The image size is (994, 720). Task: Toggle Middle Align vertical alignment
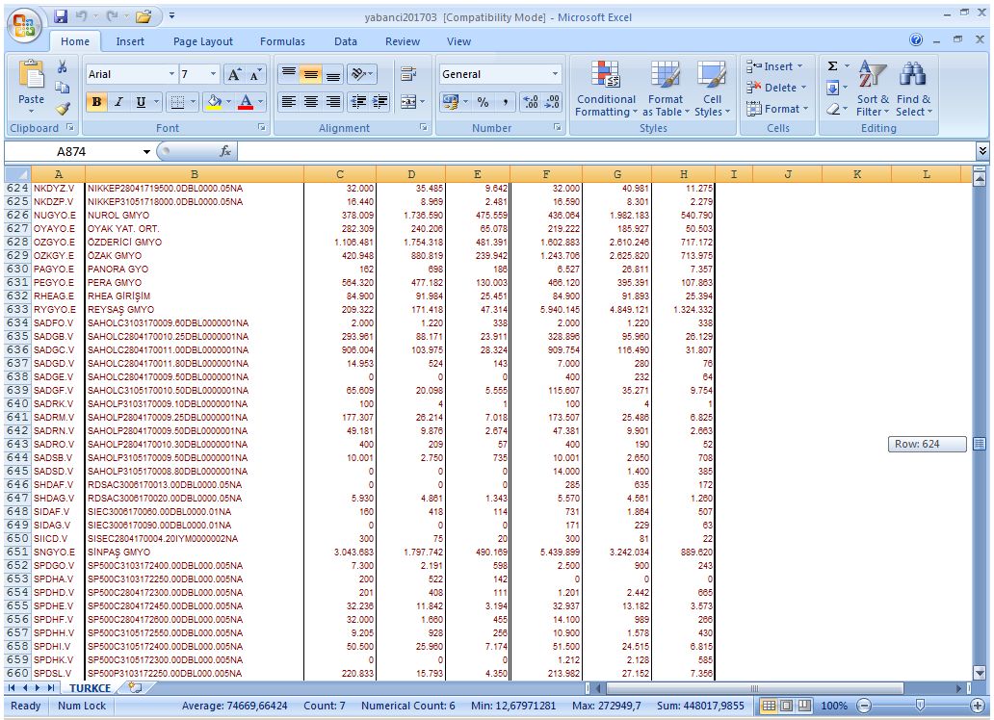310,74
